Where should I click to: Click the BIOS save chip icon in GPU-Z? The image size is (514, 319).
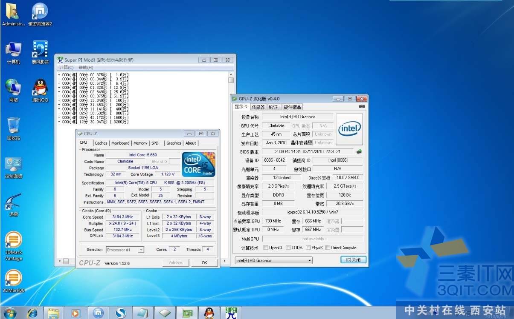coord(359,151)
